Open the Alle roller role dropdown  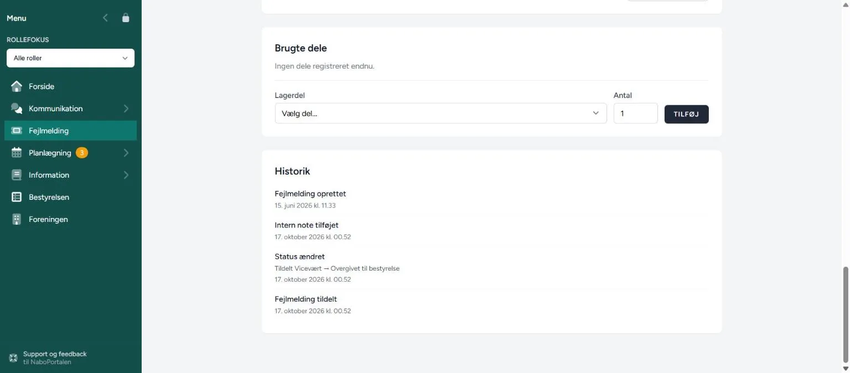pyautogui.click(x=70, y=58)
